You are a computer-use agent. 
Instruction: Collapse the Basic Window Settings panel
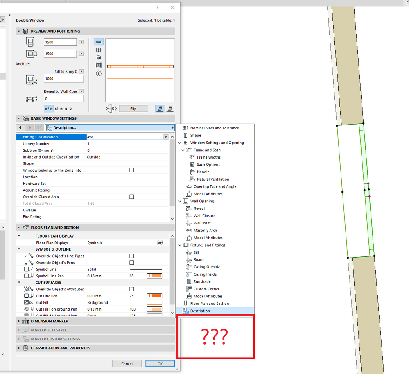19,118
